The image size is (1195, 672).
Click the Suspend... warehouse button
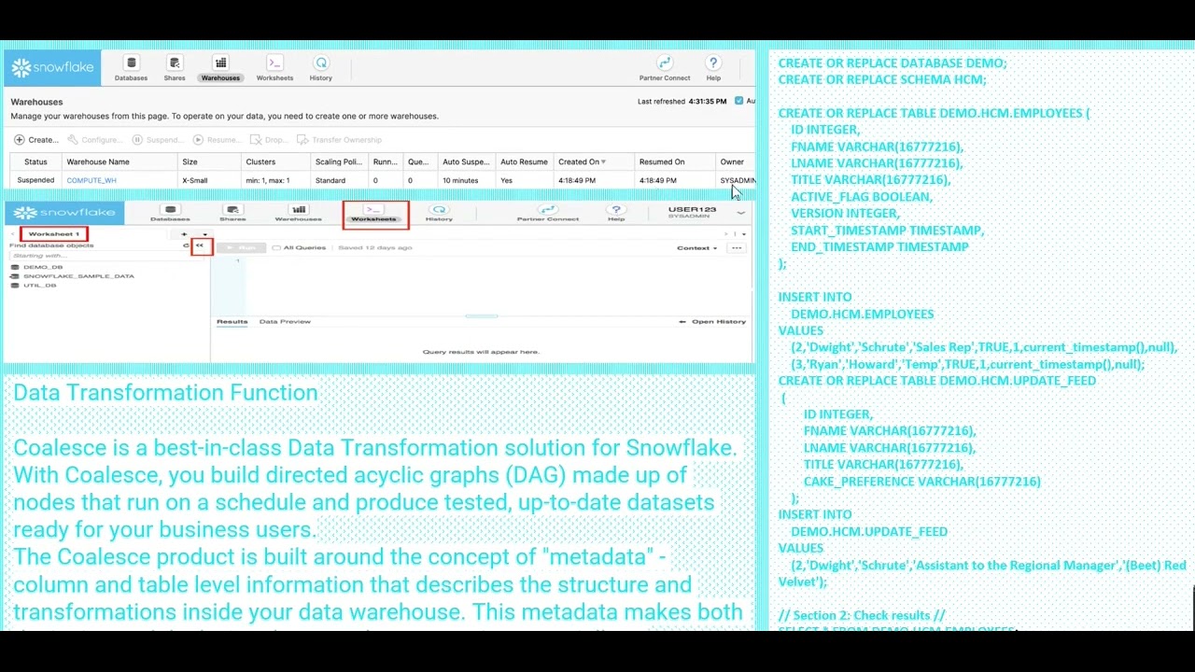point(158,140)
